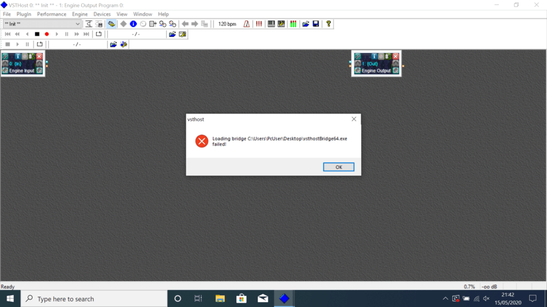Click the Engine Input red close icon

(x=39, y=56)
